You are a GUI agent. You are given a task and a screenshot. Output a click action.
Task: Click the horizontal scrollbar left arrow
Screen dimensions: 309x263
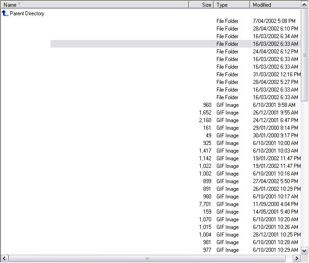pos(4,259)
